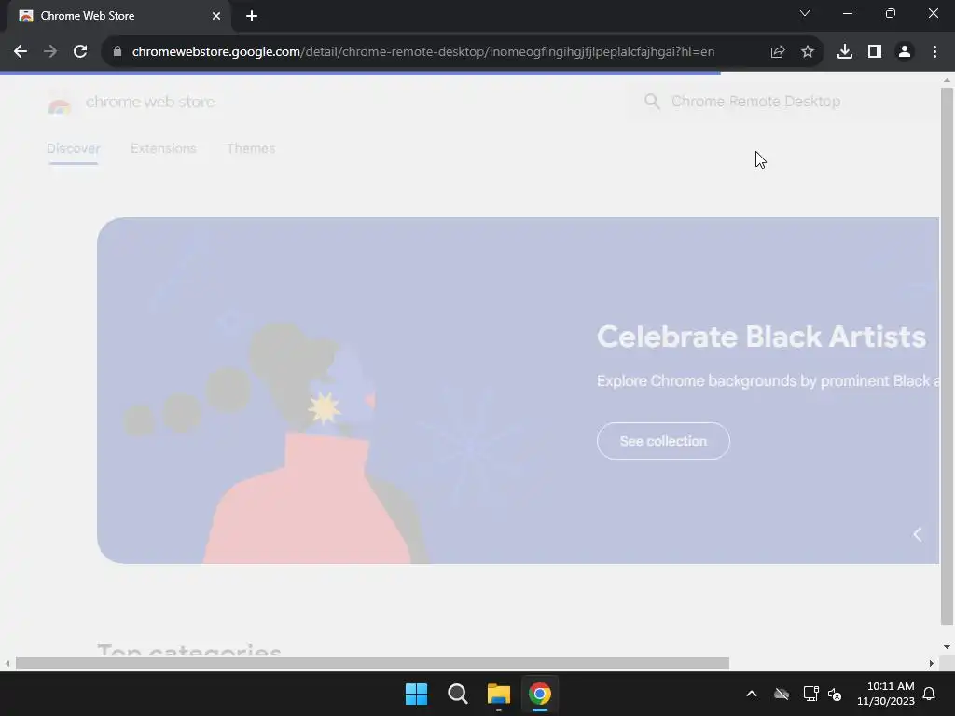Reload the current page

click(80, 52)
